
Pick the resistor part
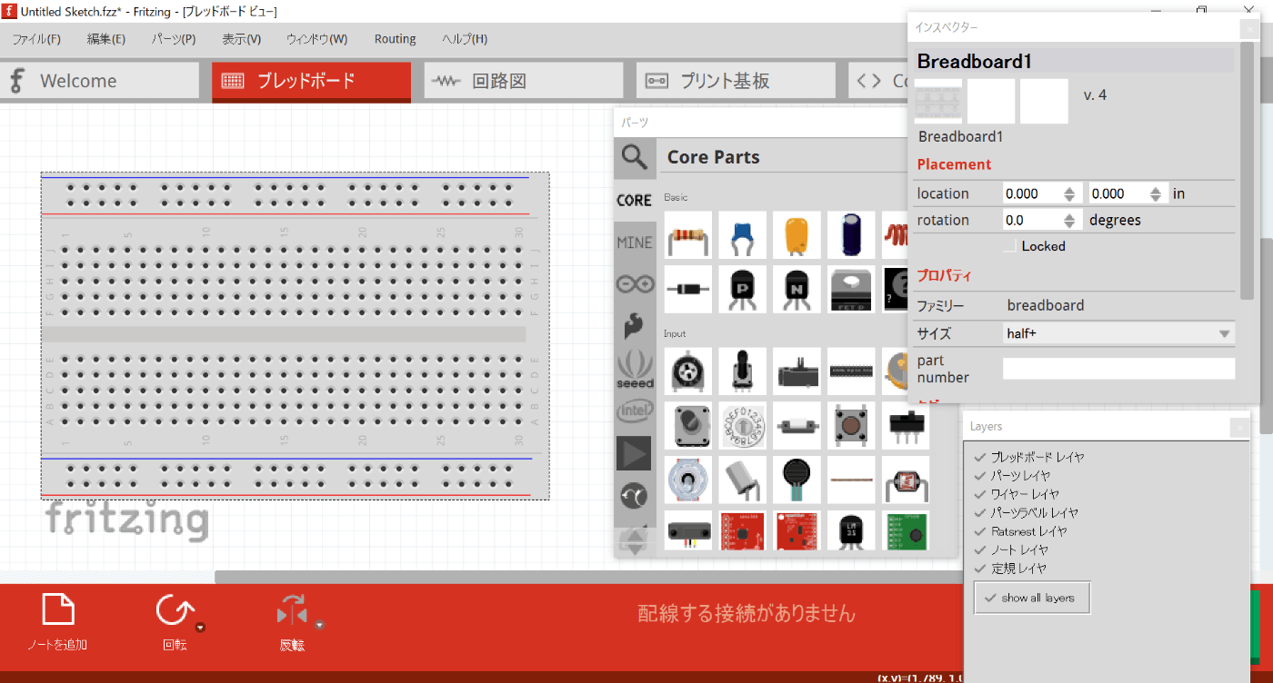click(688, 235)
